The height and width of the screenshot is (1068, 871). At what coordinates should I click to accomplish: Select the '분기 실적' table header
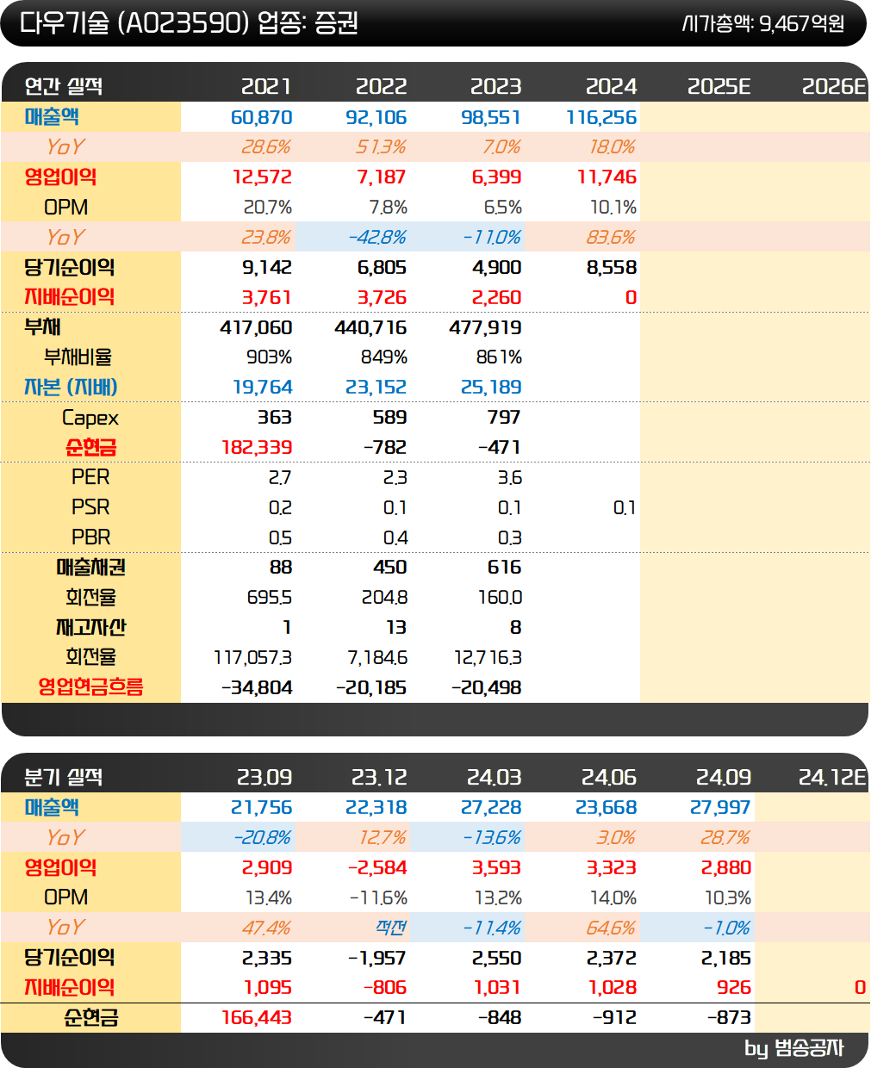pos(64,777)
